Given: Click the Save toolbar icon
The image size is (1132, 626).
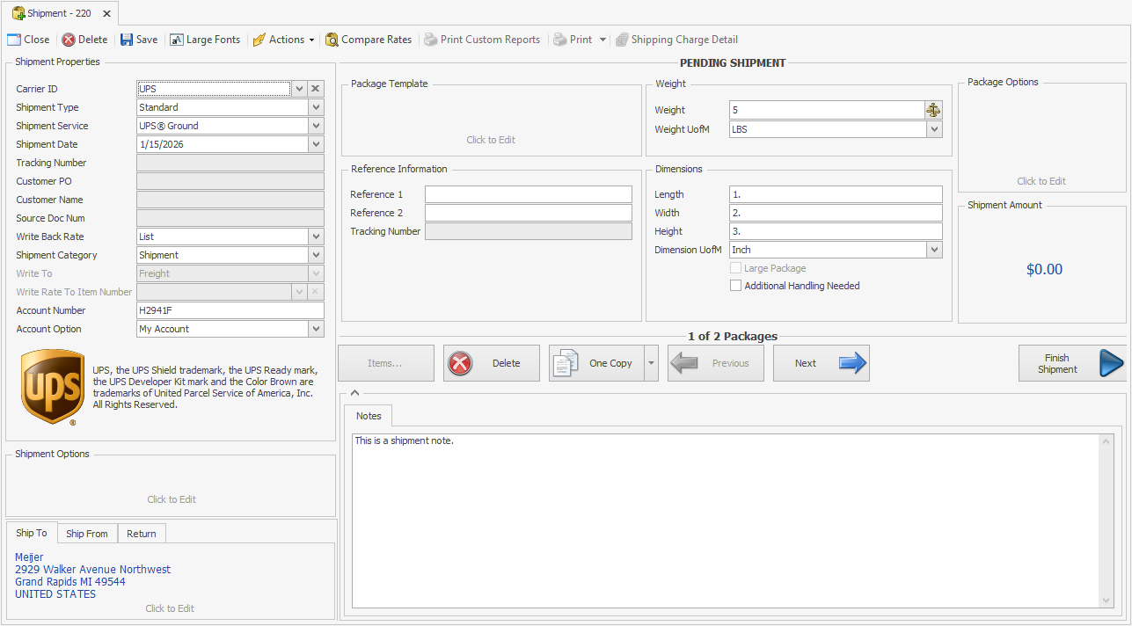Looking at the screenshot, I should [128, 40].
